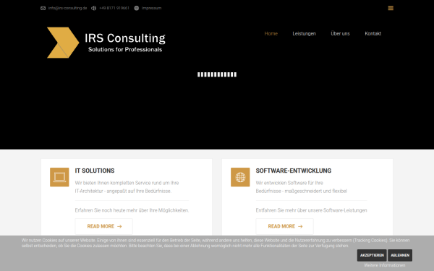Click the IRS Consulting title text
Viewport: 434px width, 271px height.
click(125, 38)
